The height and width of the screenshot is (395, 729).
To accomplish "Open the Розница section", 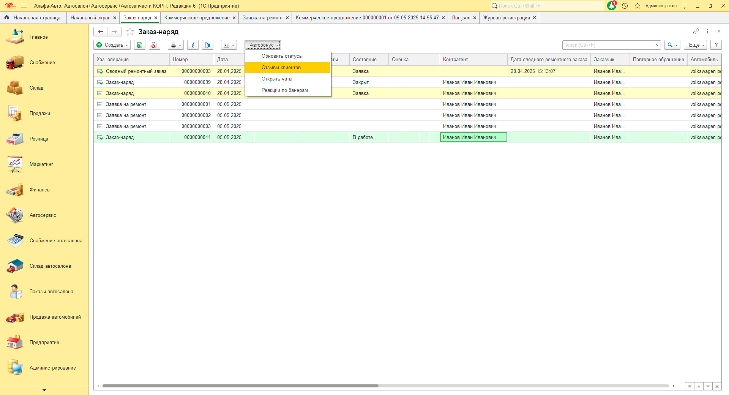I will tap(39, 139).
